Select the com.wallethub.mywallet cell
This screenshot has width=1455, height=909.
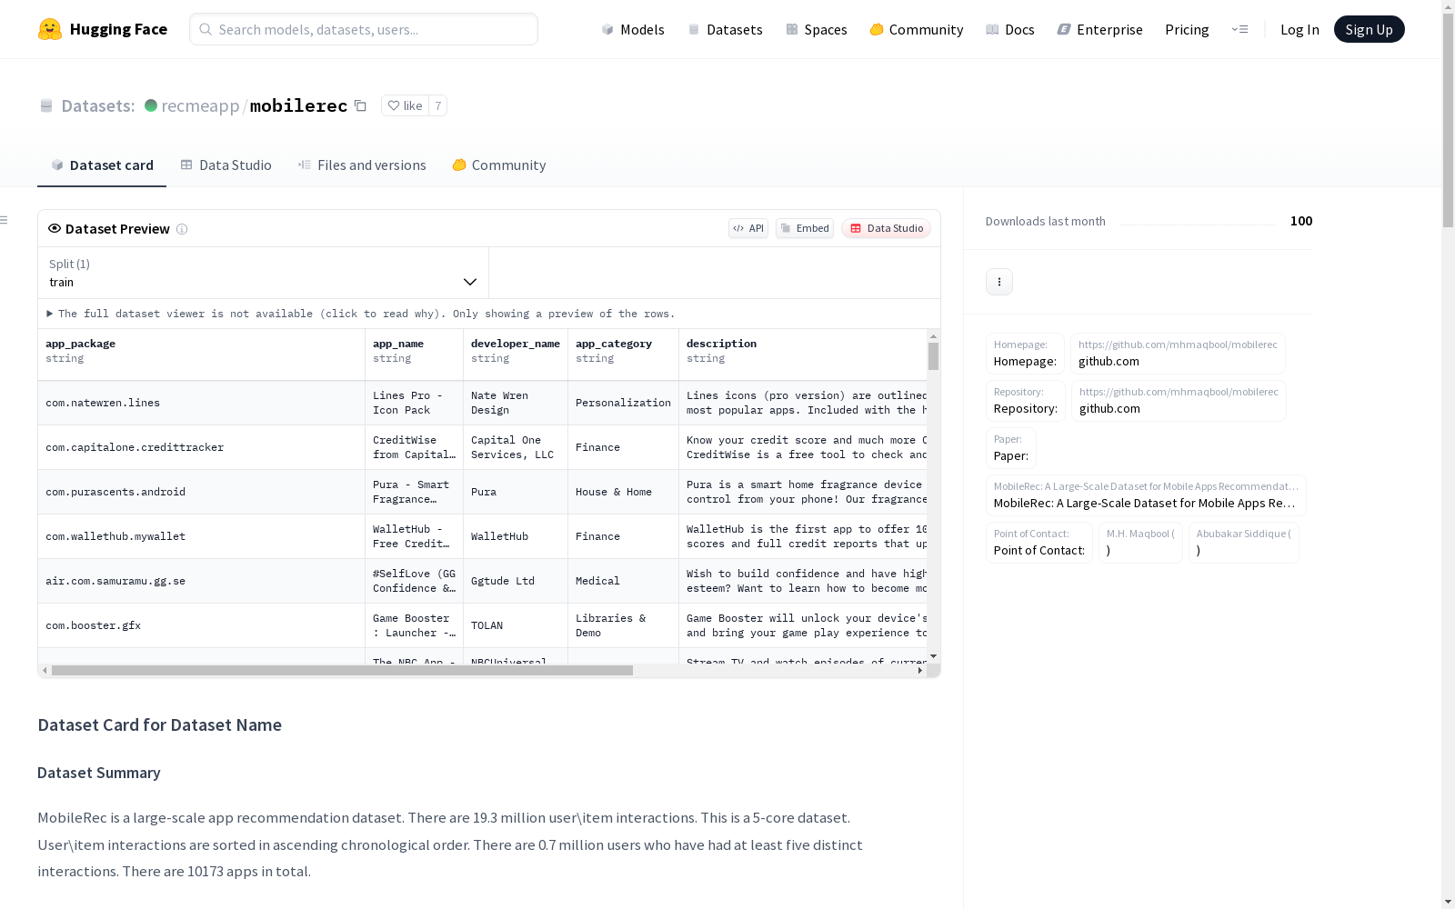pos(201,536)
